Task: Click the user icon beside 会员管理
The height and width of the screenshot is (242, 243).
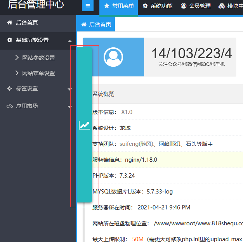Action: click(x=184, y=6)
